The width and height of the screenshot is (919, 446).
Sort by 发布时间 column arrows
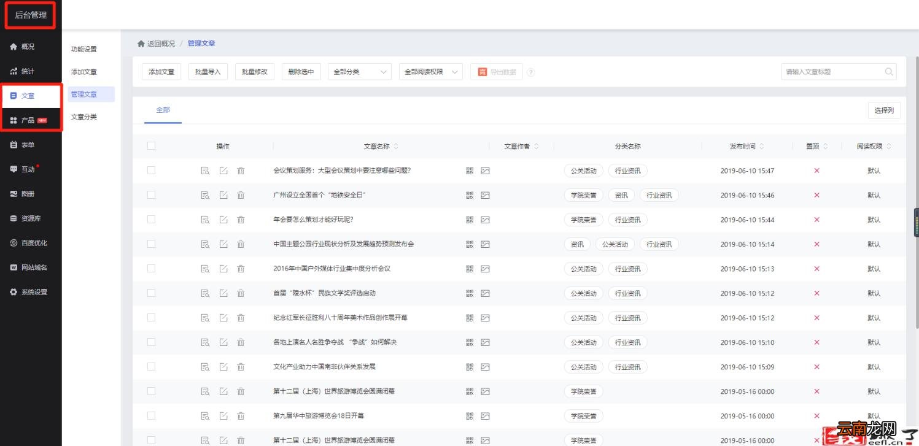coord(762,146)
